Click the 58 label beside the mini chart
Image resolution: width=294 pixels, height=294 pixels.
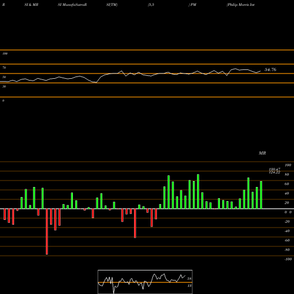[189, 279]
